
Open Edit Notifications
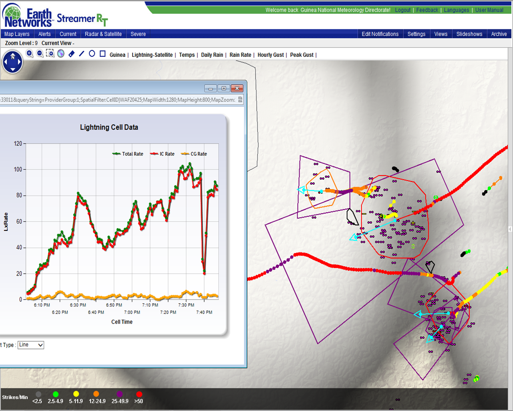tap(380, 34)
